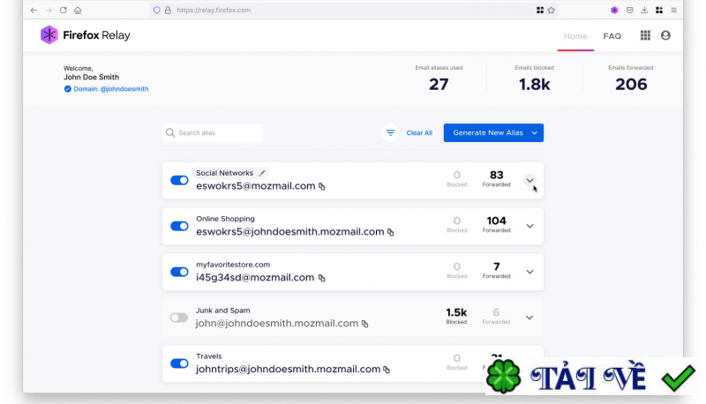This screenshot has height=404, width=706.
Task: Enable the Junk and Spam alias toggle
Action: pos(179,318)
